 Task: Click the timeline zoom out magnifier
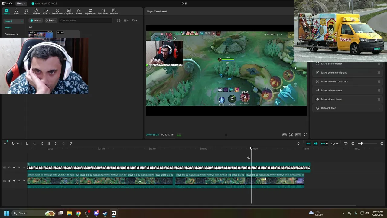click(x=353, y=144)
